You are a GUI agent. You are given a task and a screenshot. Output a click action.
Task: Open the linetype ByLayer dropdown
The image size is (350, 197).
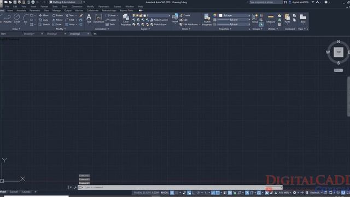(x=234, y=24)
